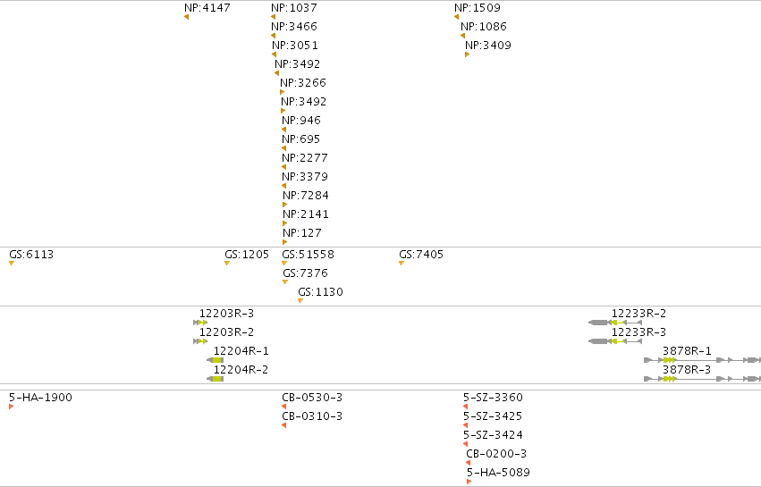Click the 12233R-2 transcript model

(x=615, y=323)
